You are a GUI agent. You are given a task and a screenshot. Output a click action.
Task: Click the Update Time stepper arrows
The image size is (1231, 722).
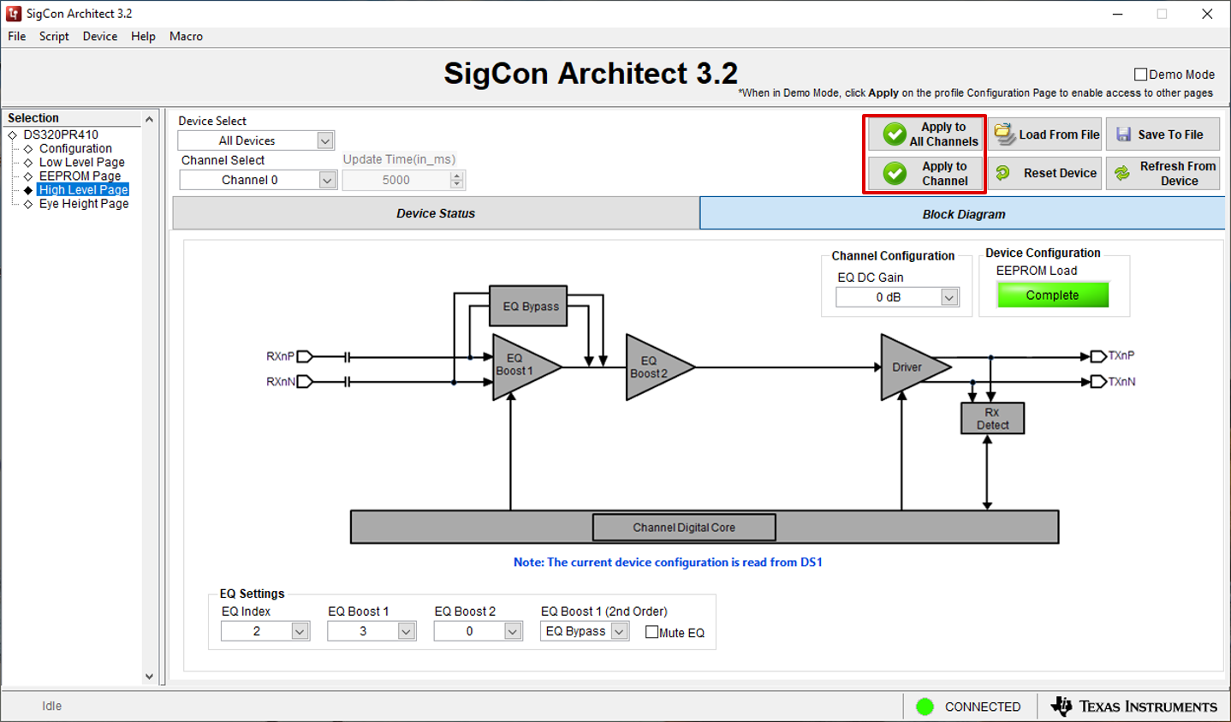pyautogui.click(x=456, y=180)
